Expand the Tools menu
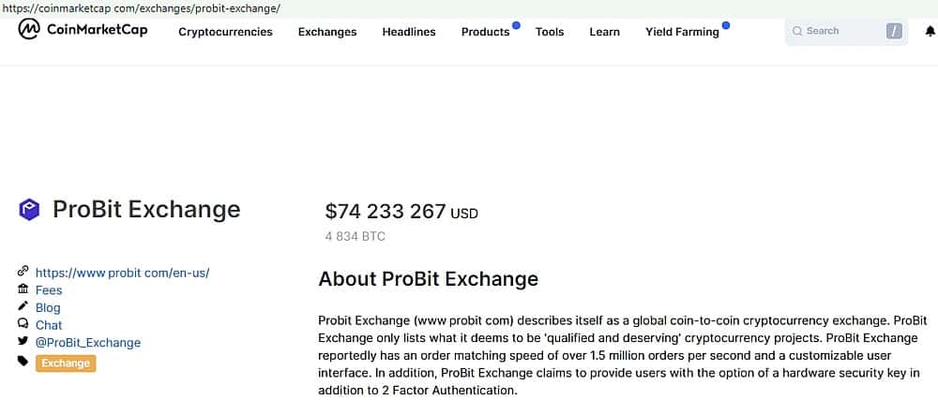 click(x=550, y=32)
